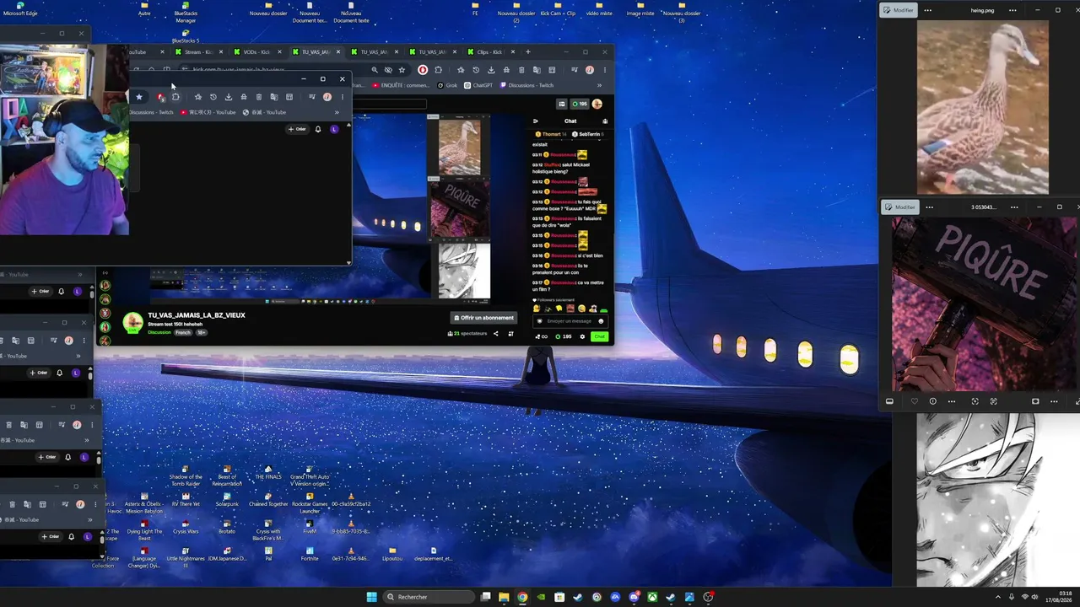Open the Kick chat users icon

point(605,121)
